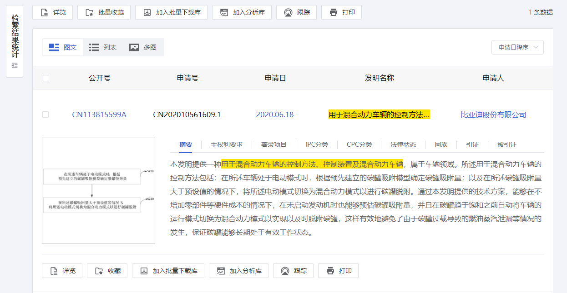Click the patent flowchart thumbnail image
Viewport: 567px width, 293px height.
[x=98, y=190]
